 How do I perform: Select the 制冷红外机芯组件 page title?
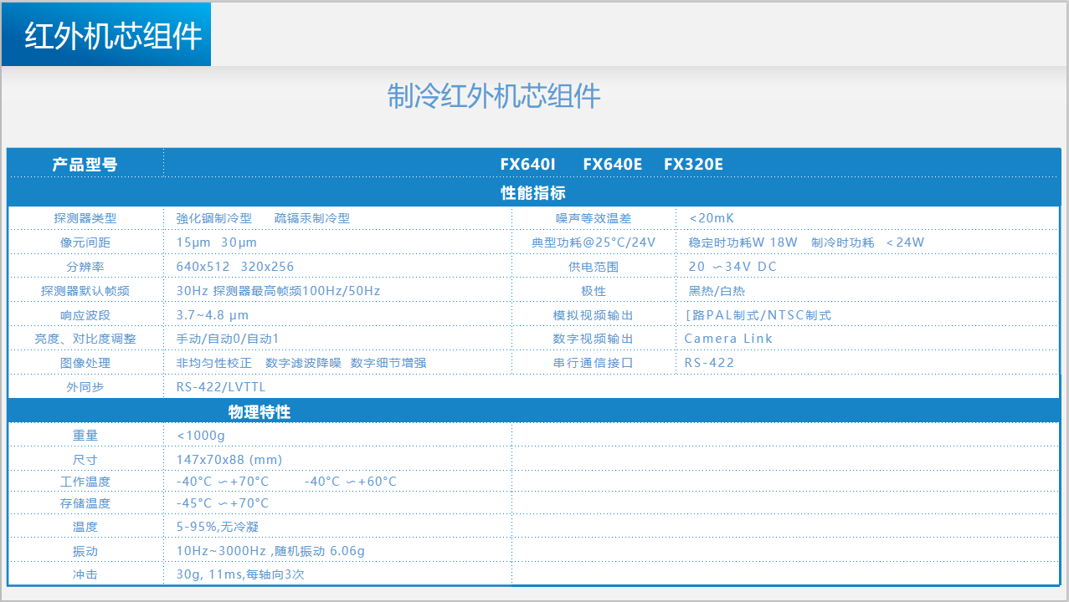coord(494,95)
